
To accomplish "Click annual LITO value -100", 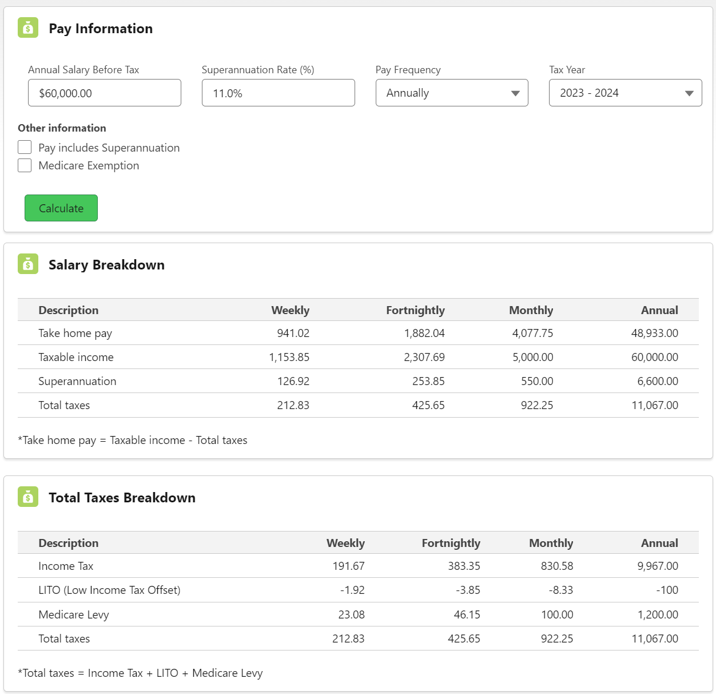I will [x=667, y=590].
